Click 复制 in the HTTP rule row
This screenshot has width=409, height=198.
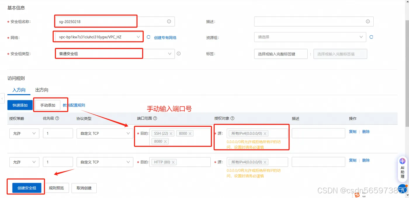[x=353, y=160]
